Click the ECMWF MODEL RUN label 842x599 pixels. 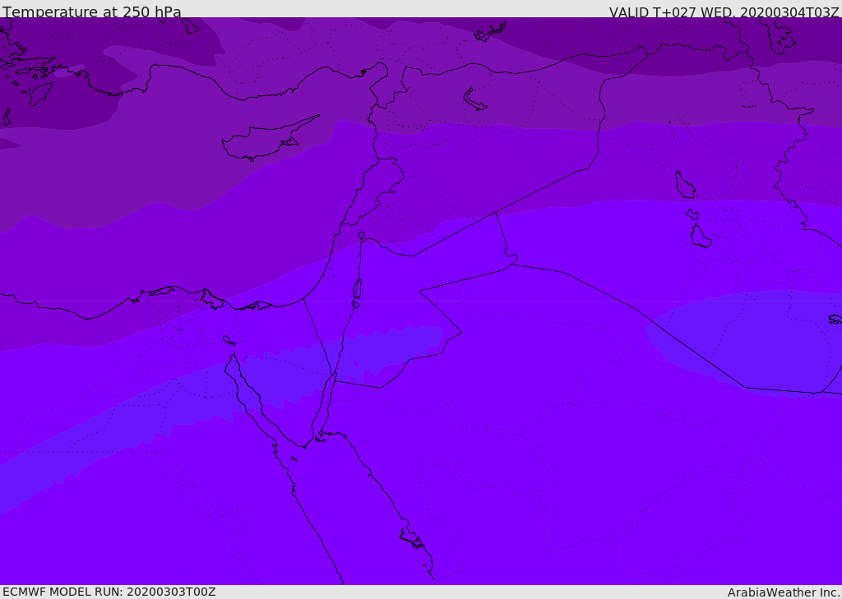point(109,592)
